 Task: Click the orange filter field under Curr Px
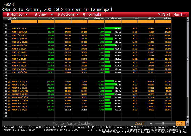(x=46, y=22)
